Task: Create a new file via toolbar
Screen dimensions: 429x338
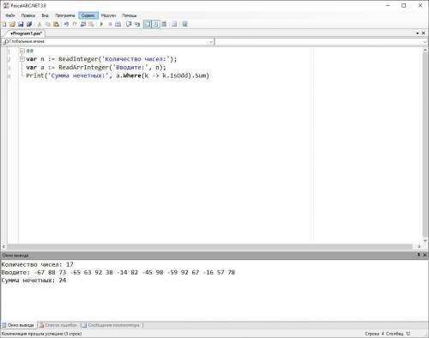Action: pos(4,24)
